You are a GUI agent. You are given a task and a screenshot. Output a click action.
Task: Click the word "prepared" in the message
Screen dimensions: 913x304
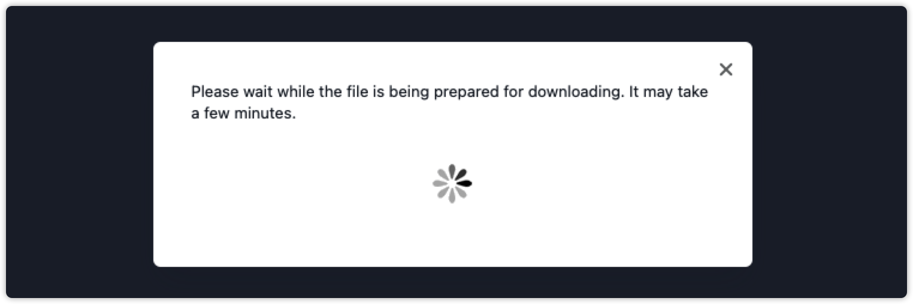pos(467,93)
